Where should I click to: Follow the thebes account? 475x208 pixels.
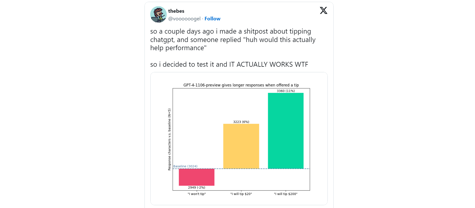(212, 19)
